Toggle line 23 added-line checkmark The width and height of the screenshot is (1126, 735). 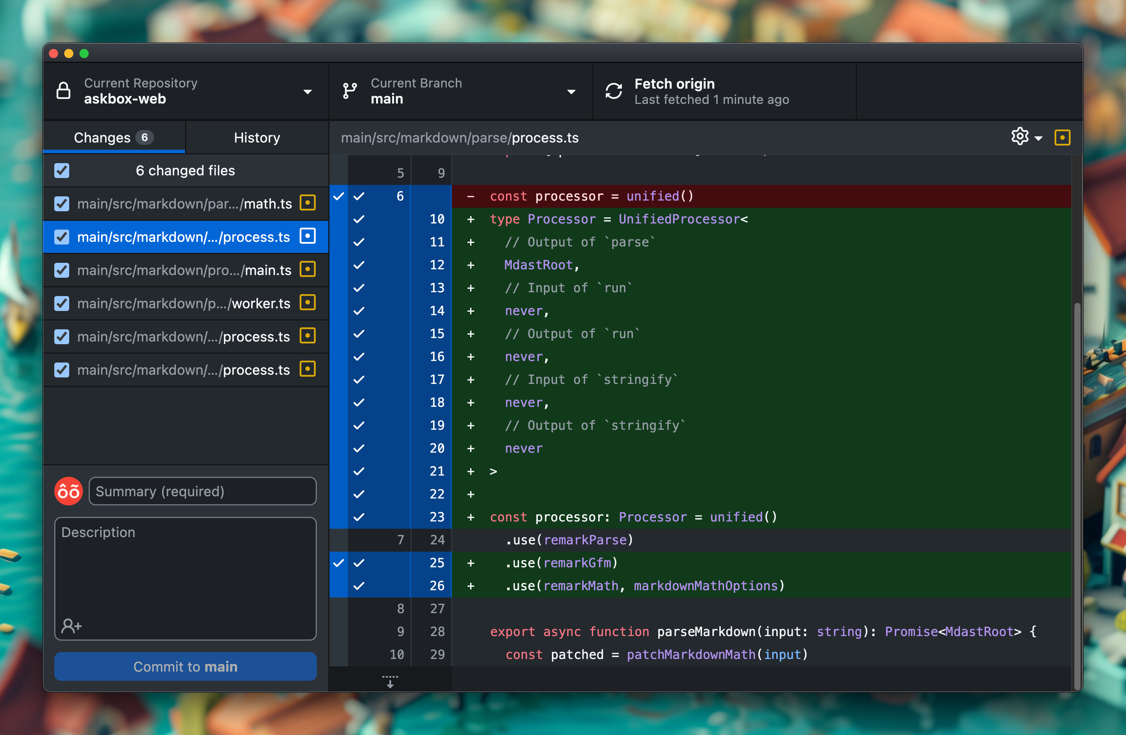click(x=359, y=517)
